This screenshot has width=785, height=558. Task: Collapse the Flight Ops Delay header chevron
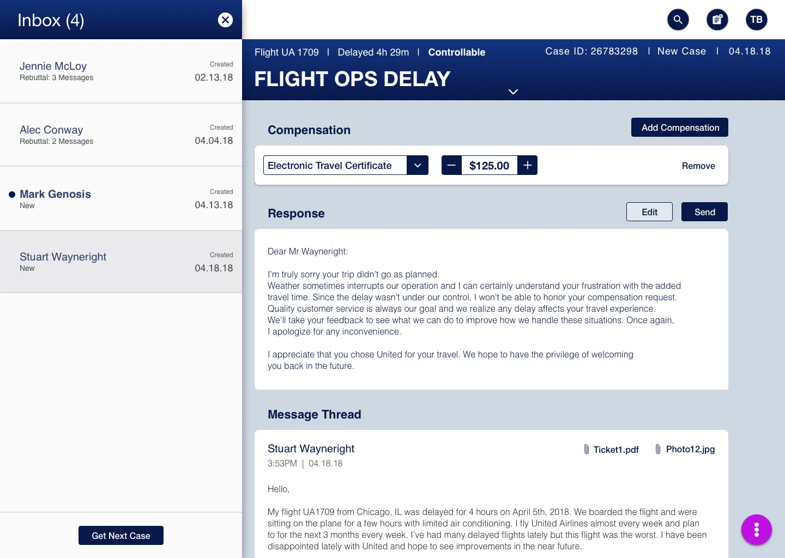513,92
